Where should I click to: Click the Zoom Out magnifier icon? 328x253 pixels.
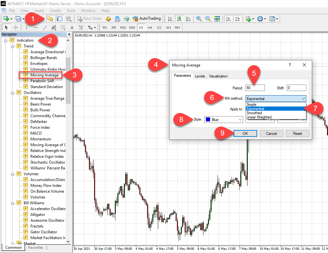tap(208, 19)
